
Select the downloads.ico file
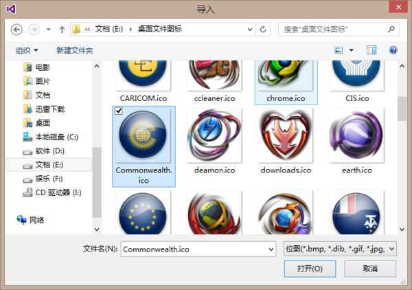[x=286, y=142]
